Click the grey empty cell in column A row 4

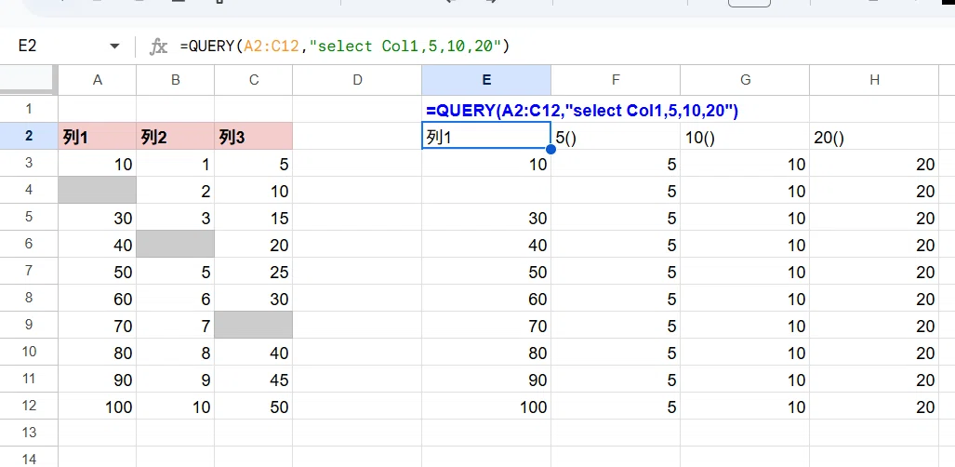97,190
